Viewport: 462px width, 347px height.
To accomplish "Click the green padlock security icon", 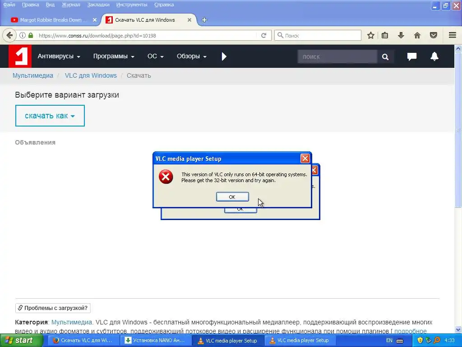I will click(x=31, y=35).
